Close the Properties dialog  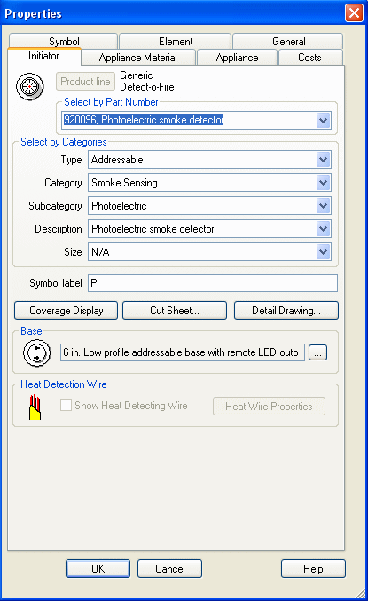[x=354, y=13]
